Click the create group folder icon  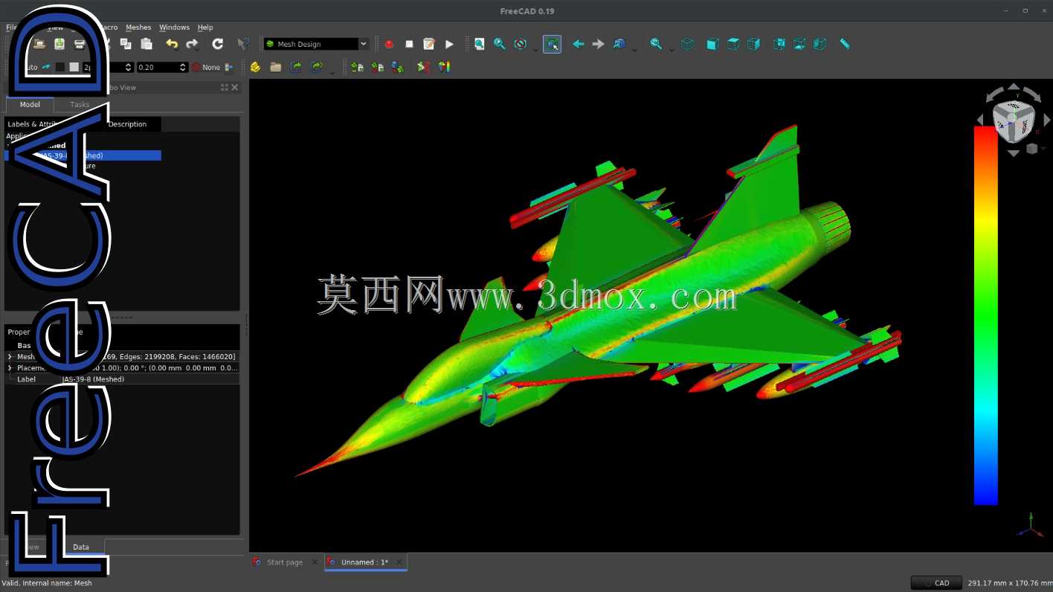(276, 67)
